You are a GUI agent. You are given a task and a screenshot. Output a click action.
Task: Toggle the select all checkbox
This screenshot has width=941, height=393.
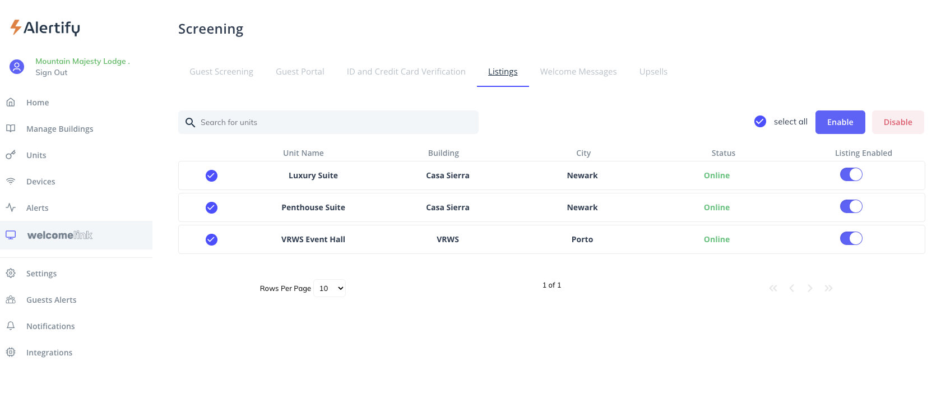760,122
